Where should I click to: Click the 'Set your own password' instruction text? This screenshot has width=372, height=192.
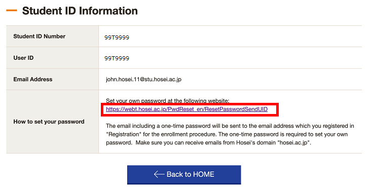167,101
